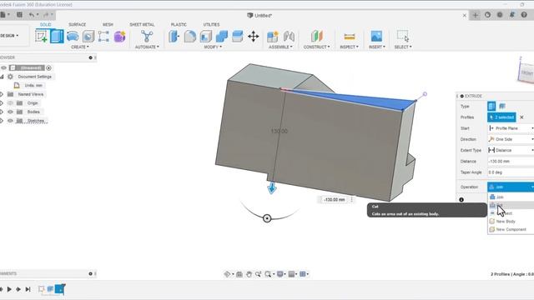
Task: Select the Rectangular Pattern tool
Action: [103, 36]
